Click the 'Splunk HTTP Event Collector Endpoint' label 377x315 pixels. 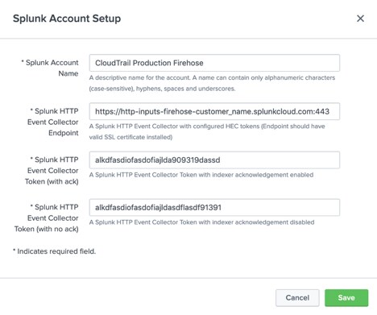coord(53,122)
